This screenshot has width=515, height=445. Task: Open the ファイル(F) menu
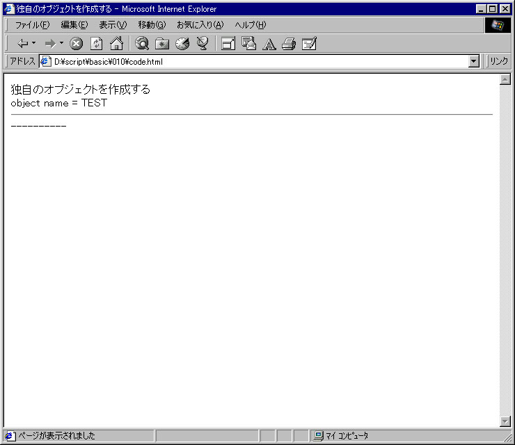(x=32, y=25)
